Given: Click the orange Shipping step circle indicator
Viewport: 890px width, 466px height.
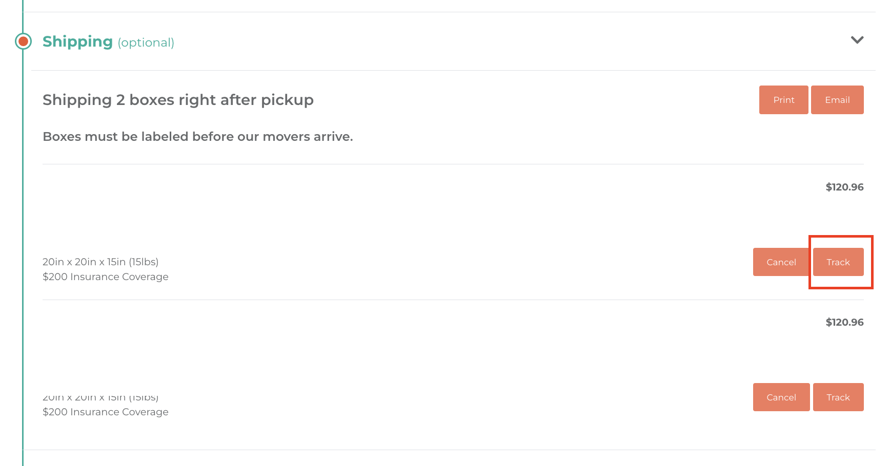Looking at the screenshot, I should [23, 41].
